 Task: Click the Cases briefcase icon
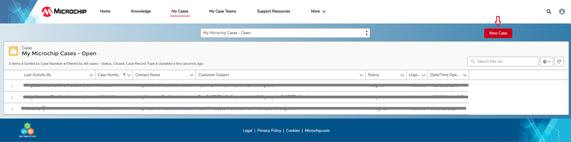pyautogui.click(x=13, y=51)
